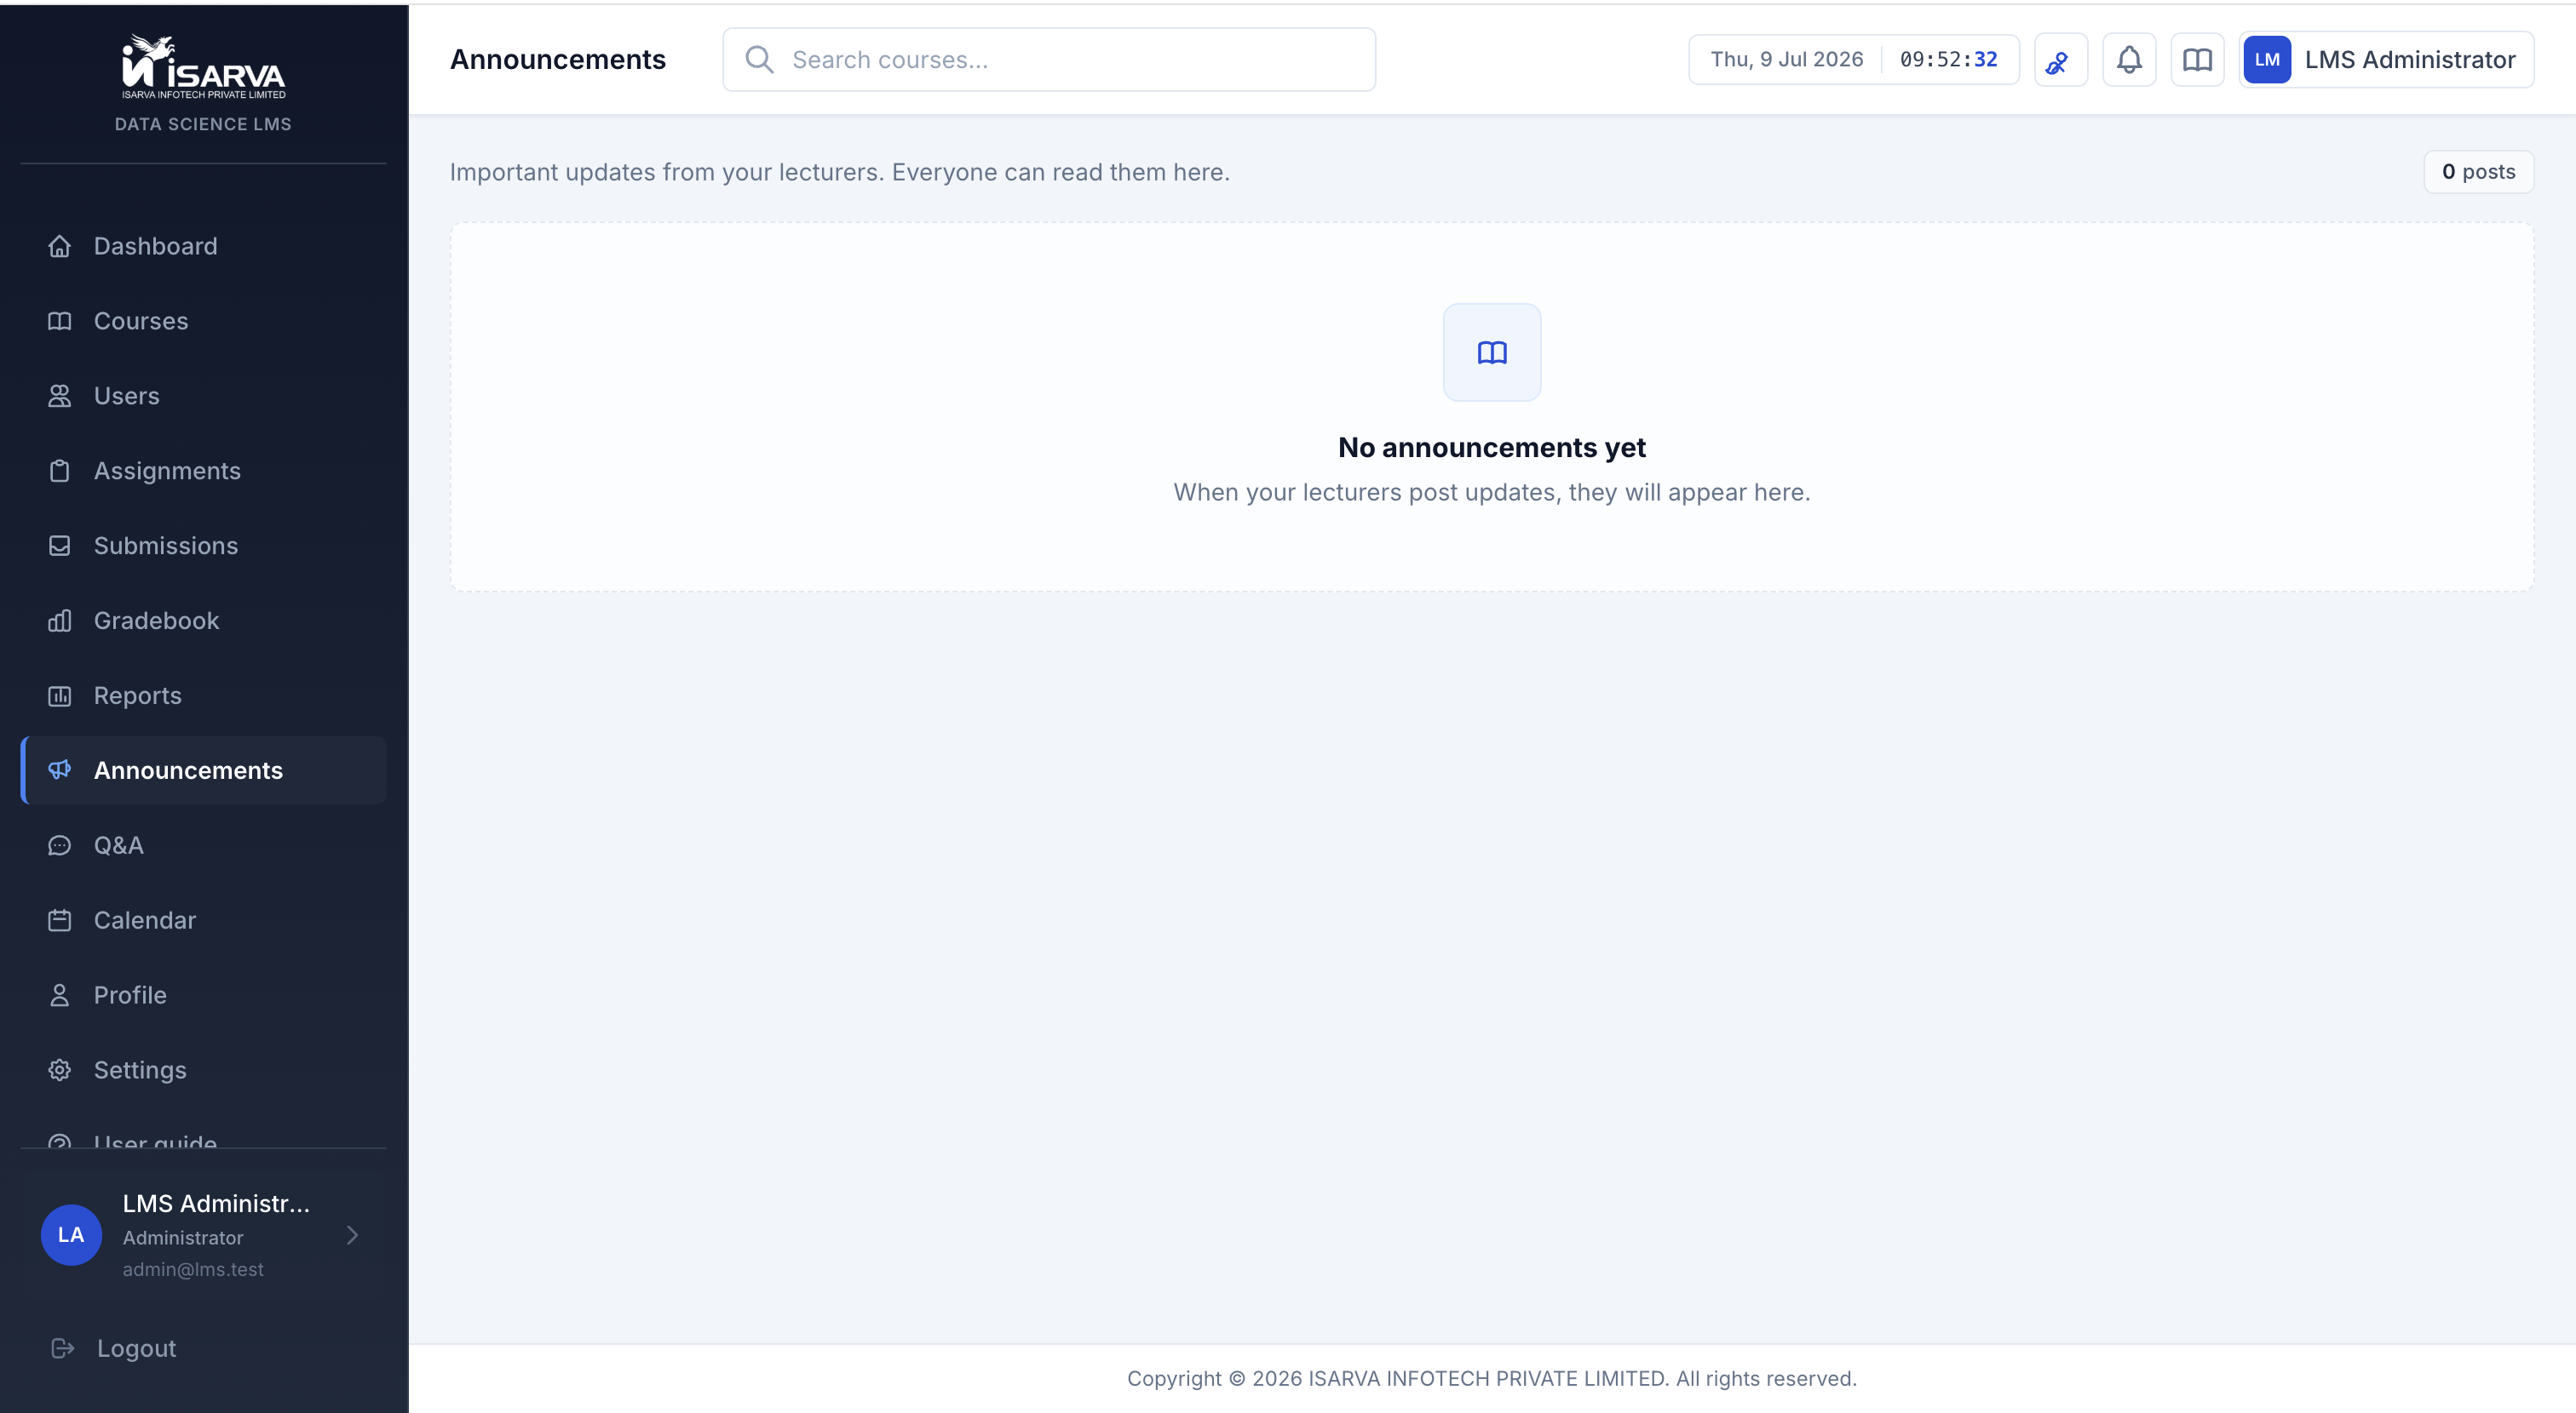2576x1413 pixels.
Task: Focus the Search courses field
Action: 1049,60
